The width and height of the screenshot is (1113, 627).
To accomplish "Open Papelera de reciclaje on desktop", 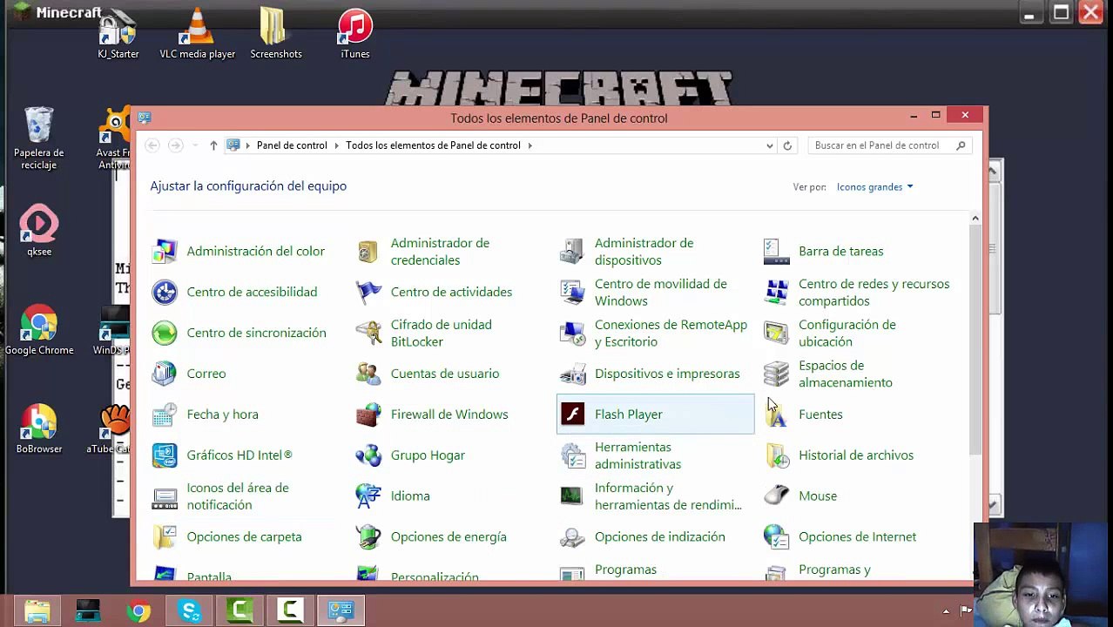I will (38, 138).
